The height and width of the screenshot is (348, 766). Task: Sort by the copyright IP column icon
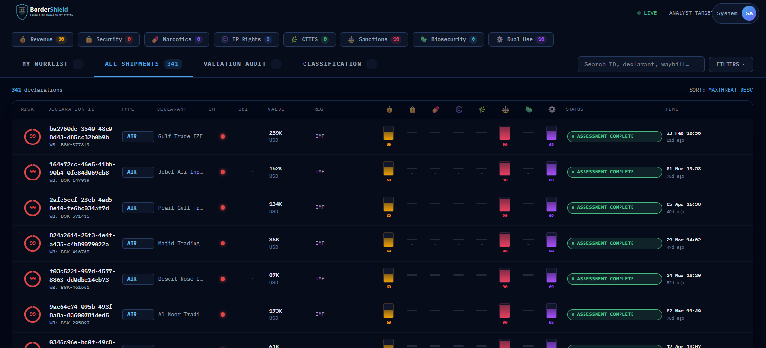(x=459, y=109)
